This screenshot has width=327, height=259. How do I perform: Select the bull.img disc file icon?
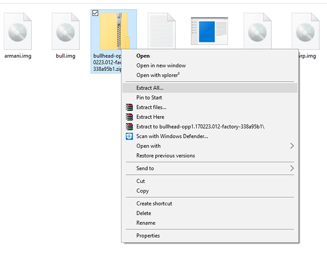point(65,31)
